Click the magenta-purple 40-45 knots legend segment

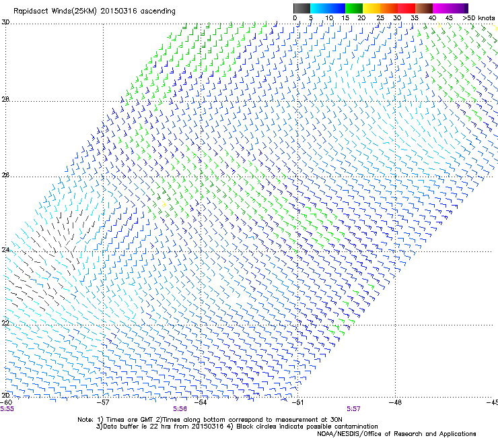pyautogui.click(x=448, y=8)
